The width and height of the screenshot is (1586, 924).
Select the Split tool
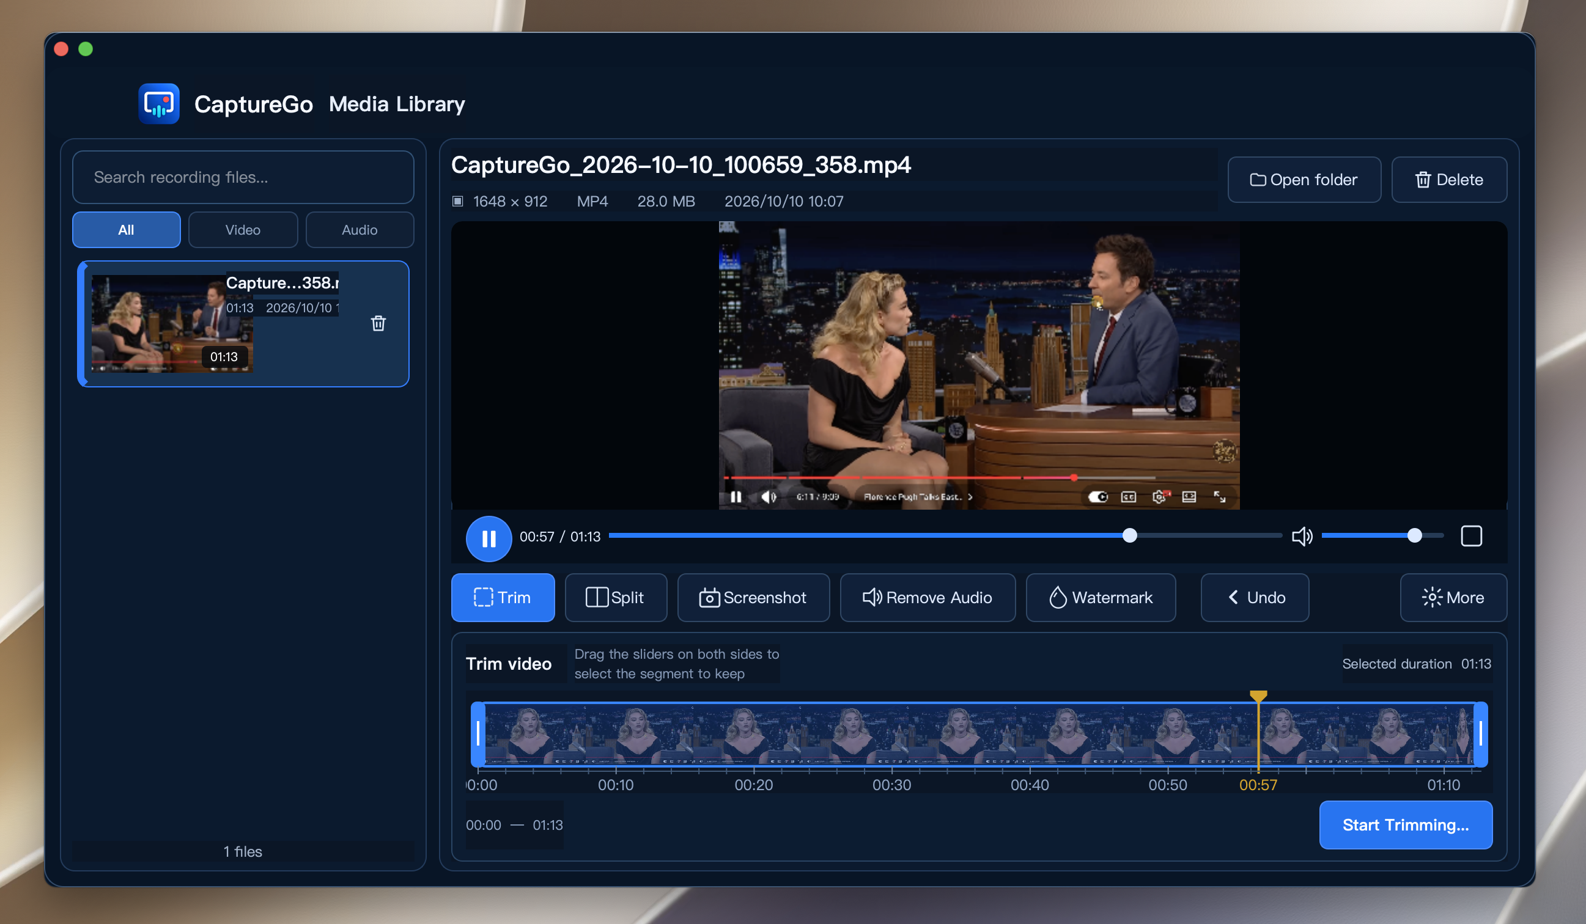(616, 597)
